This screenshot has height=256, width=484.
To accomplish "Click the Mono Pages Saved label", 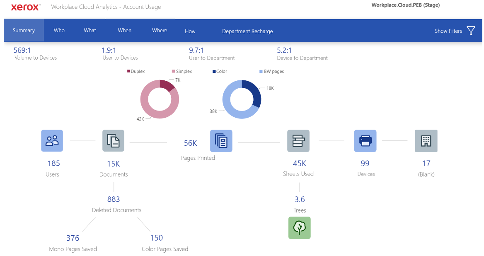I will point(73,249).
